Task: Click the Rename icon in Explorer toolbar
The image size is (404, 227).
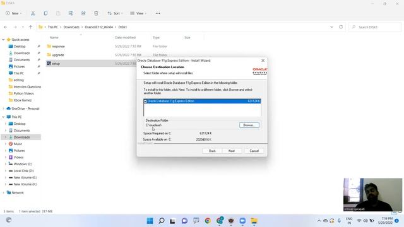Action: (71, 13)
